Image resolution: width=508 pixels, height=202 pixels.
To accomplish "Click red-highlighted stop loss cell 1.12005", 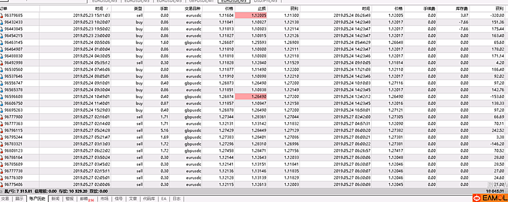I will pyautogui.click(x=251, y=15).
